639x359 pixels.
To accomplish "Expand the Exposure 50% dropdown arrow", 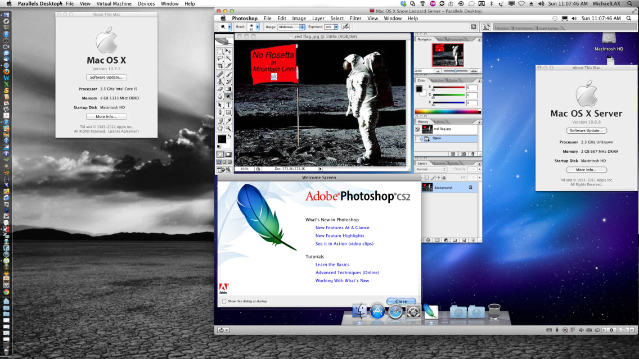I will tap(336, 27).
